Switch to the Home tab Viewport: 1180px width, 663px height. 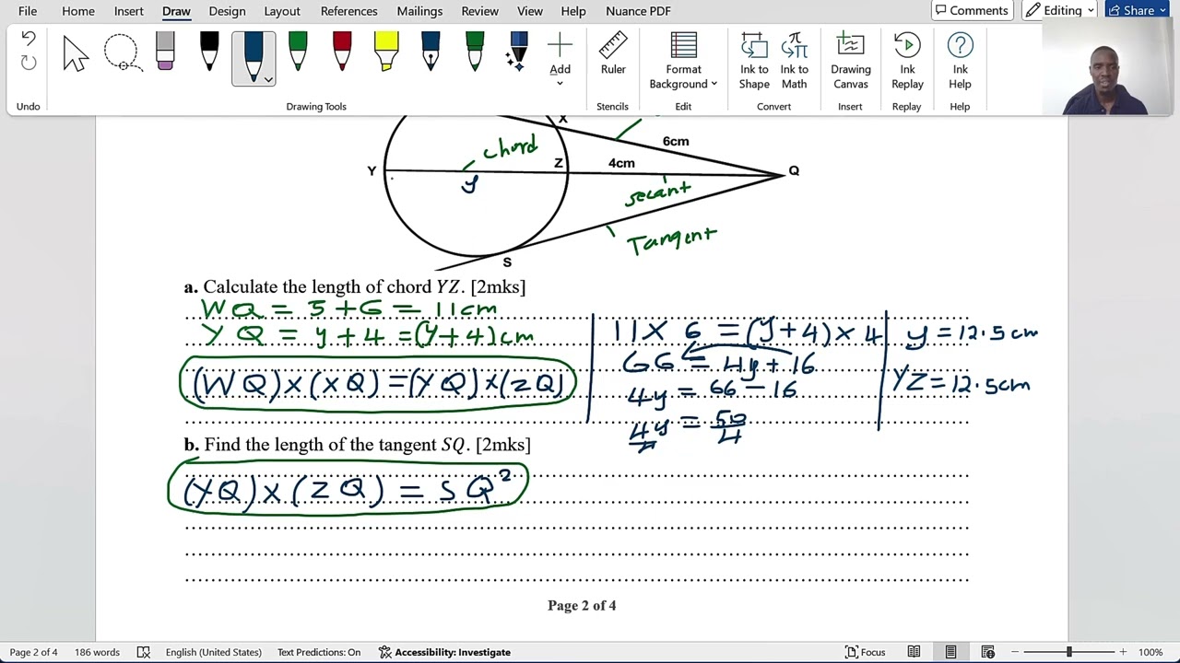78,11
